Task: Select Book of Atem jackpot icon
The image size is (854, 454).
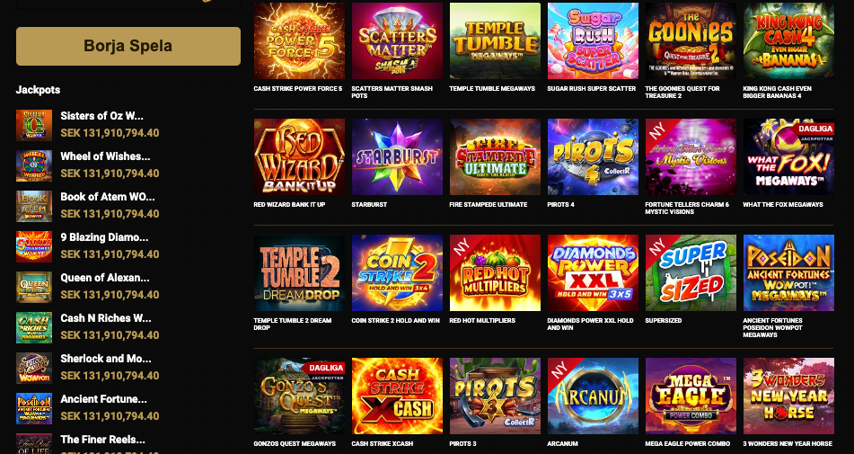Action: click(x=34, y=206)
